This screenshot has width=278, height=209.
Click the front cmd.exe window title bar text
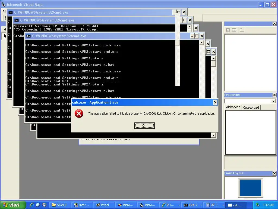[x=59, y=36]
